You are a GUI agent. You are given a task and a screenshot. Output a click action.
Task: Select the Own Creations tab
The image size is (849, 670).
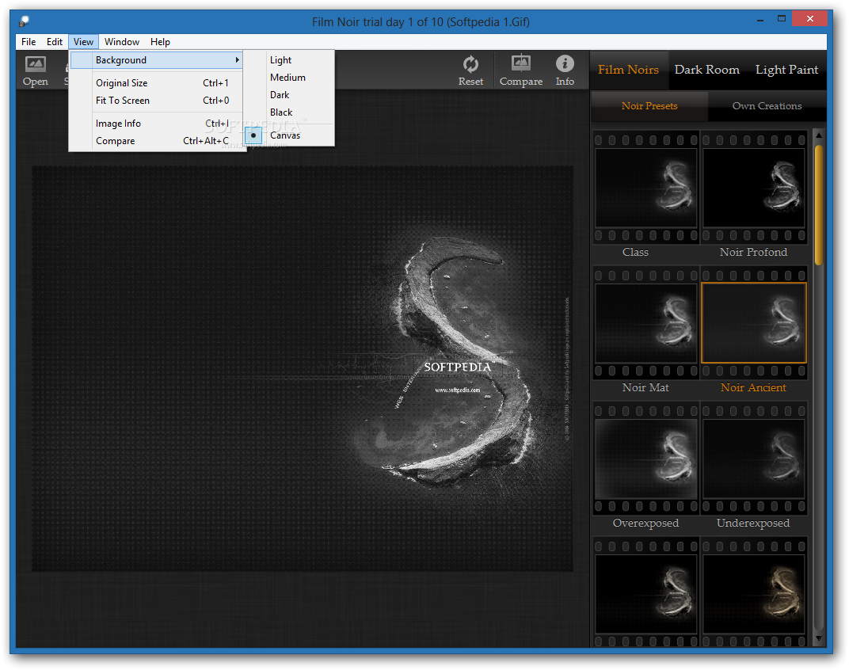(x=767, y=106)
